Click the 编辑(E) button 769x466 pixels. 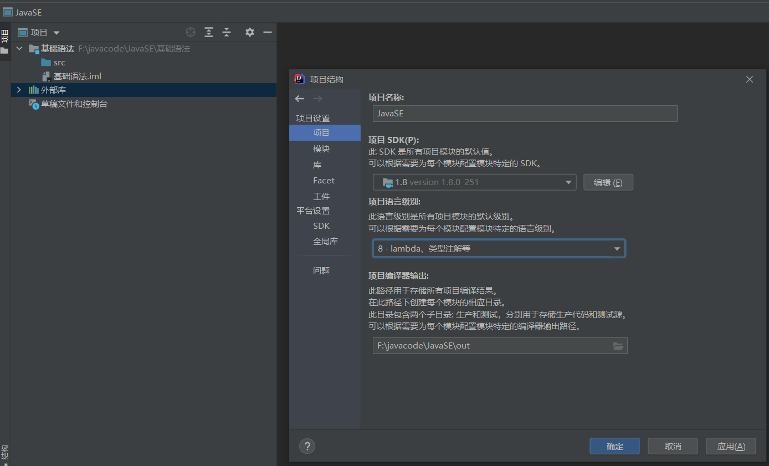pyautogui.click(x=608, y=182)
